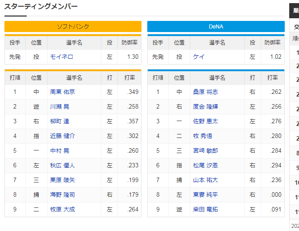Open 東妻 純平 player profile
Image resolution: width=299 pixels, height=231 pixels.
click(x=206, y=195)
